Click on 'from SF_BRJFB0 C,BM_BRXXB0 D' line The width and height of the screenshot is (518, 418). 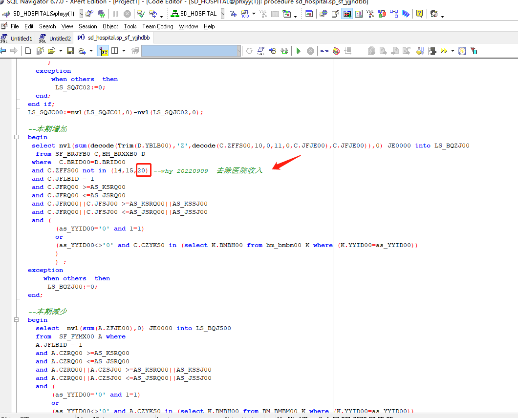[x=90, y=154]
